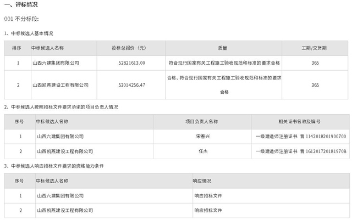352x220 pixels.
Task: Click the 相关证书名称及编号 column header
Action: (x=299, y=122)
